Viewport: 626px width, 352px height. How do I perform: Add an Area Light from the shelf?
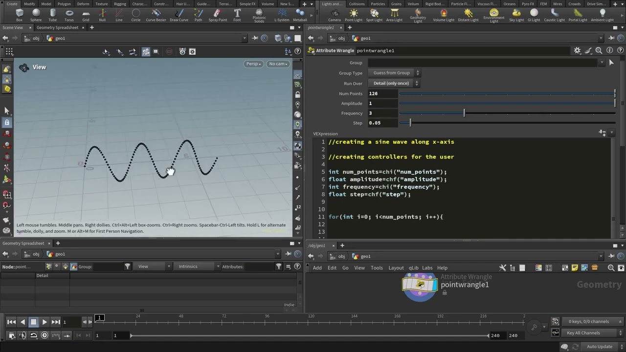[394, 15]
